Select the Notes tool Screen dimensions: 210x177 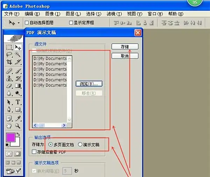9,118
